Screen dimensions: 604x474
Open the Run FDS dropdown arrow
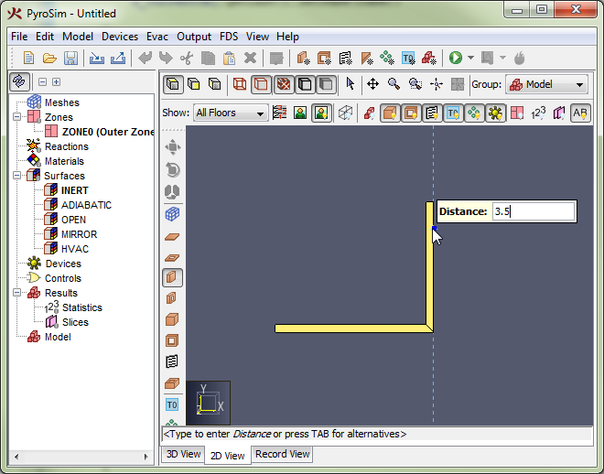coord(470,58)
